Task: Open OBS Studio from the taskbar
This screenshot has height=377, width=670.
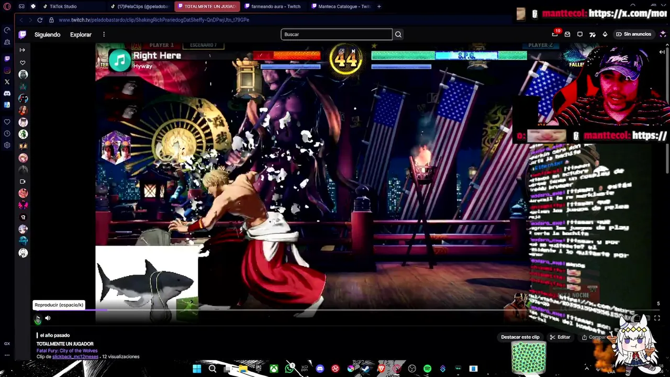Action: (412, 369)
